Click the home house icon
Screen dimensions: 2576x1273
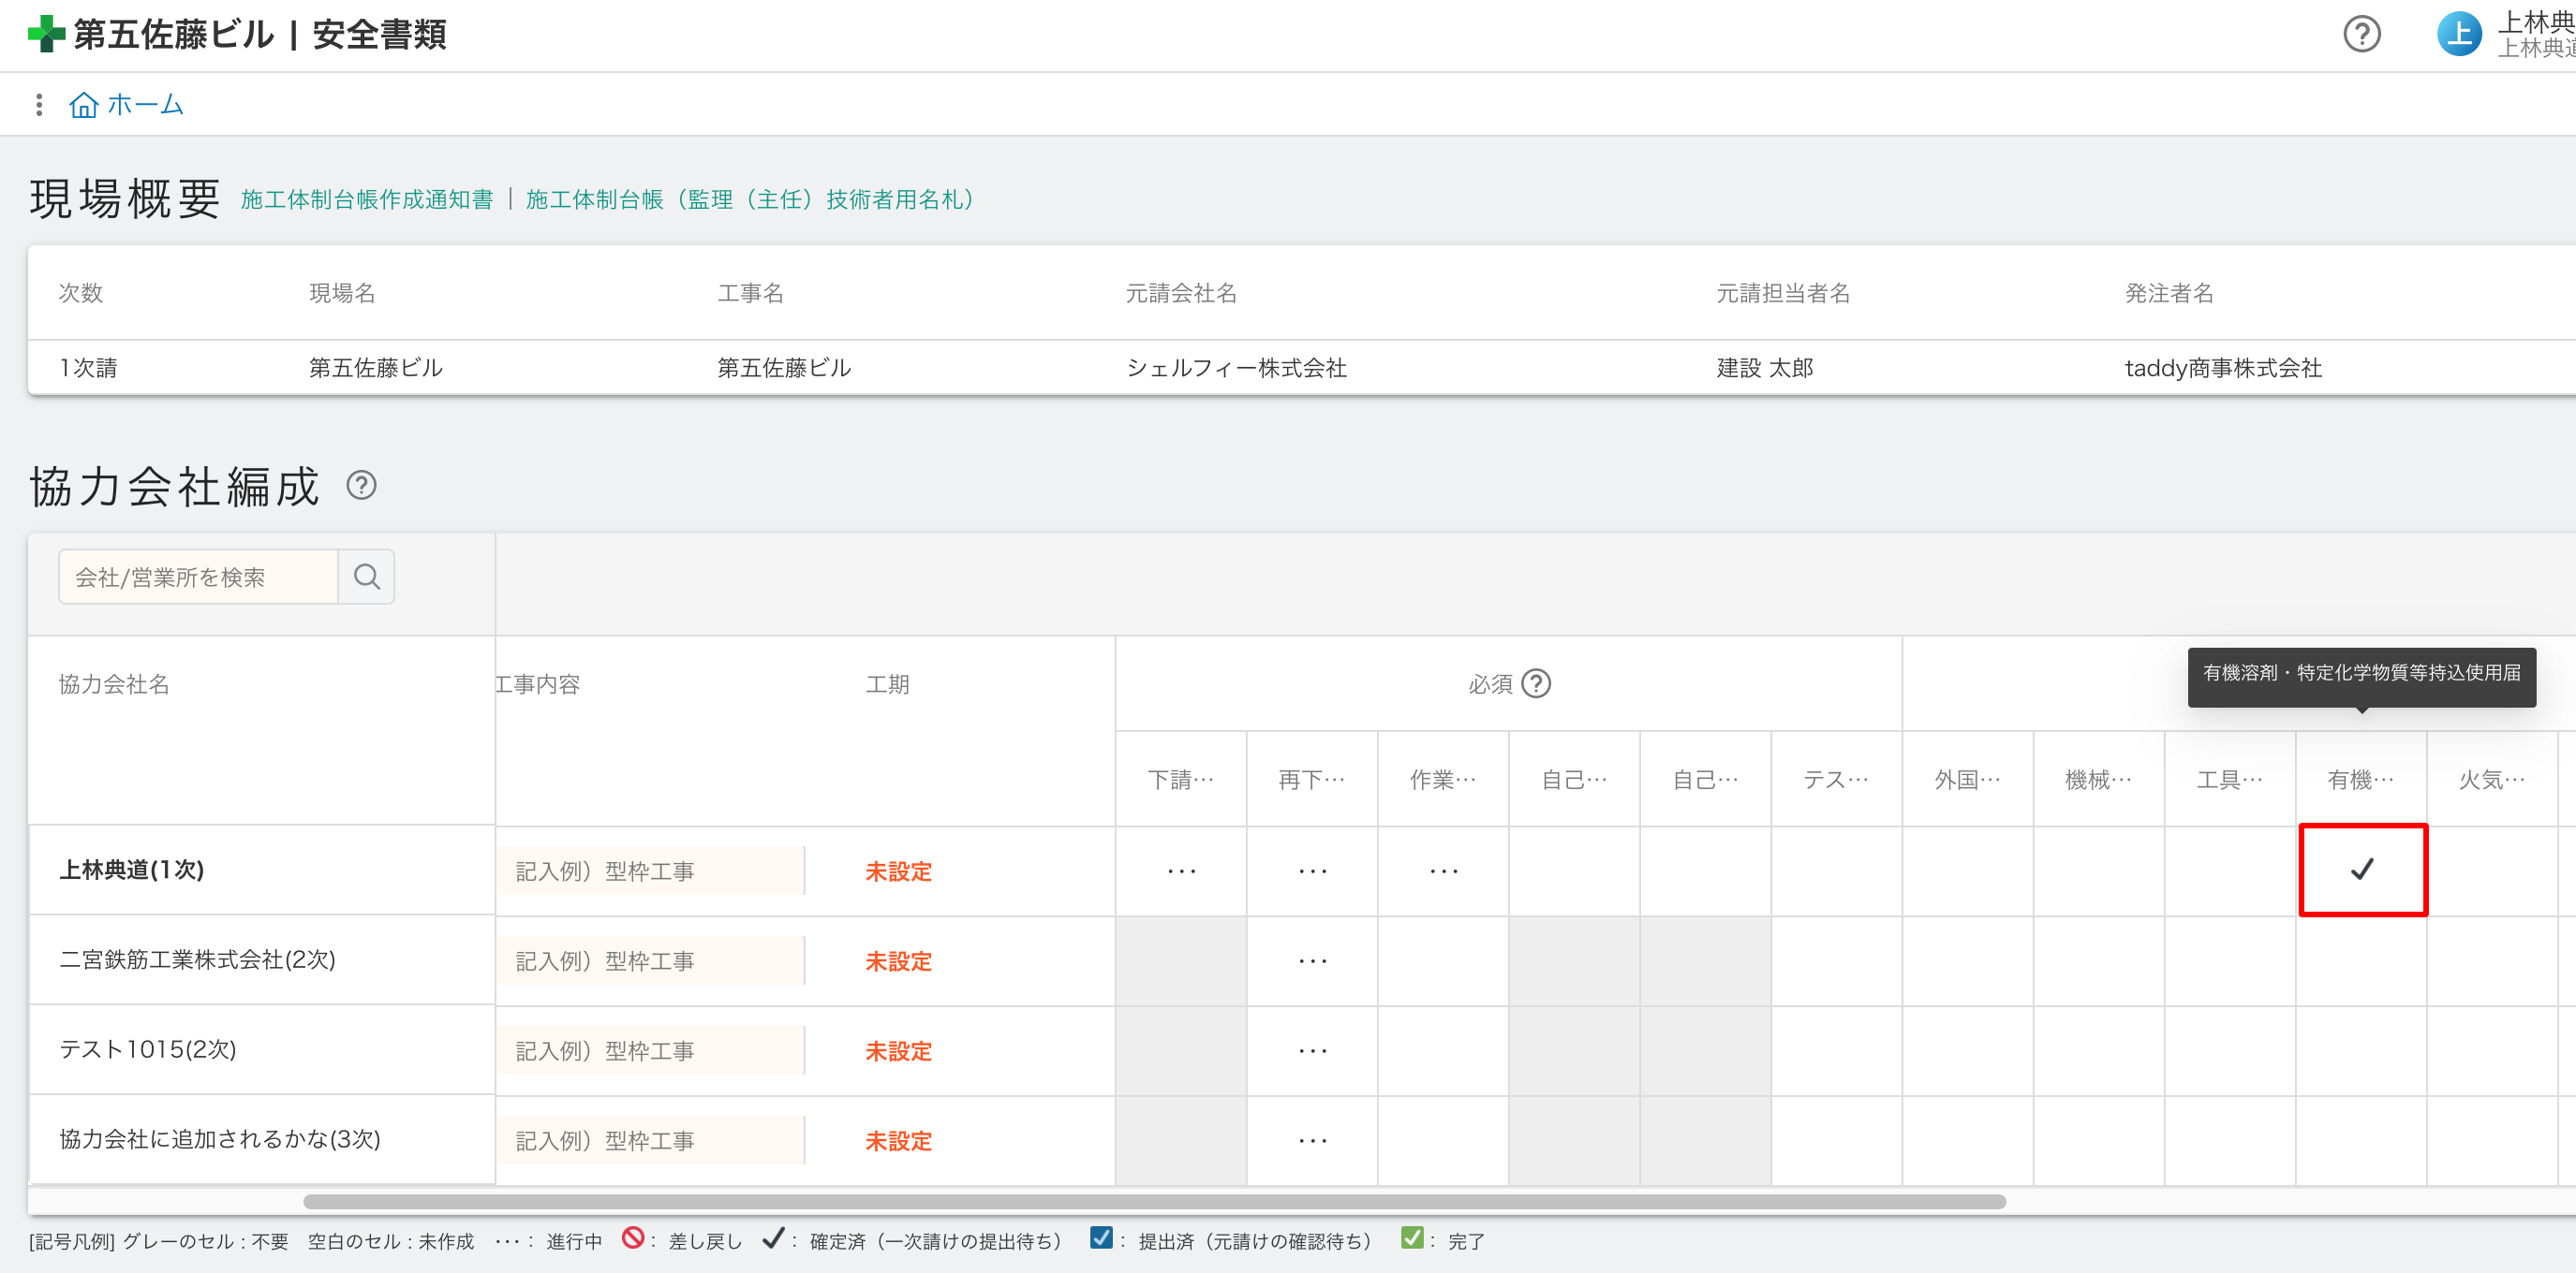(x=83, y=105)
